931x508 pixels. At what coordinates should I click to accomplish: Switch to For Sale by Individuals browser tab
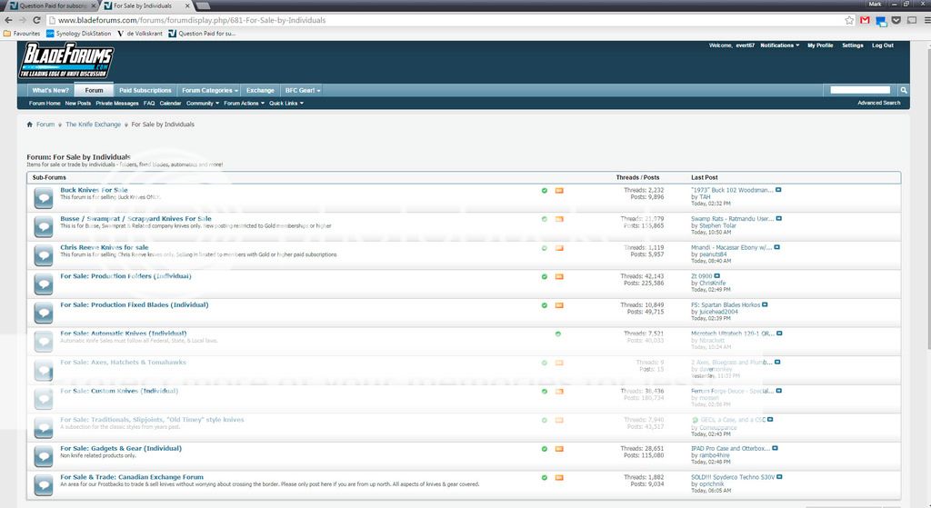click(x=146, y=5)
